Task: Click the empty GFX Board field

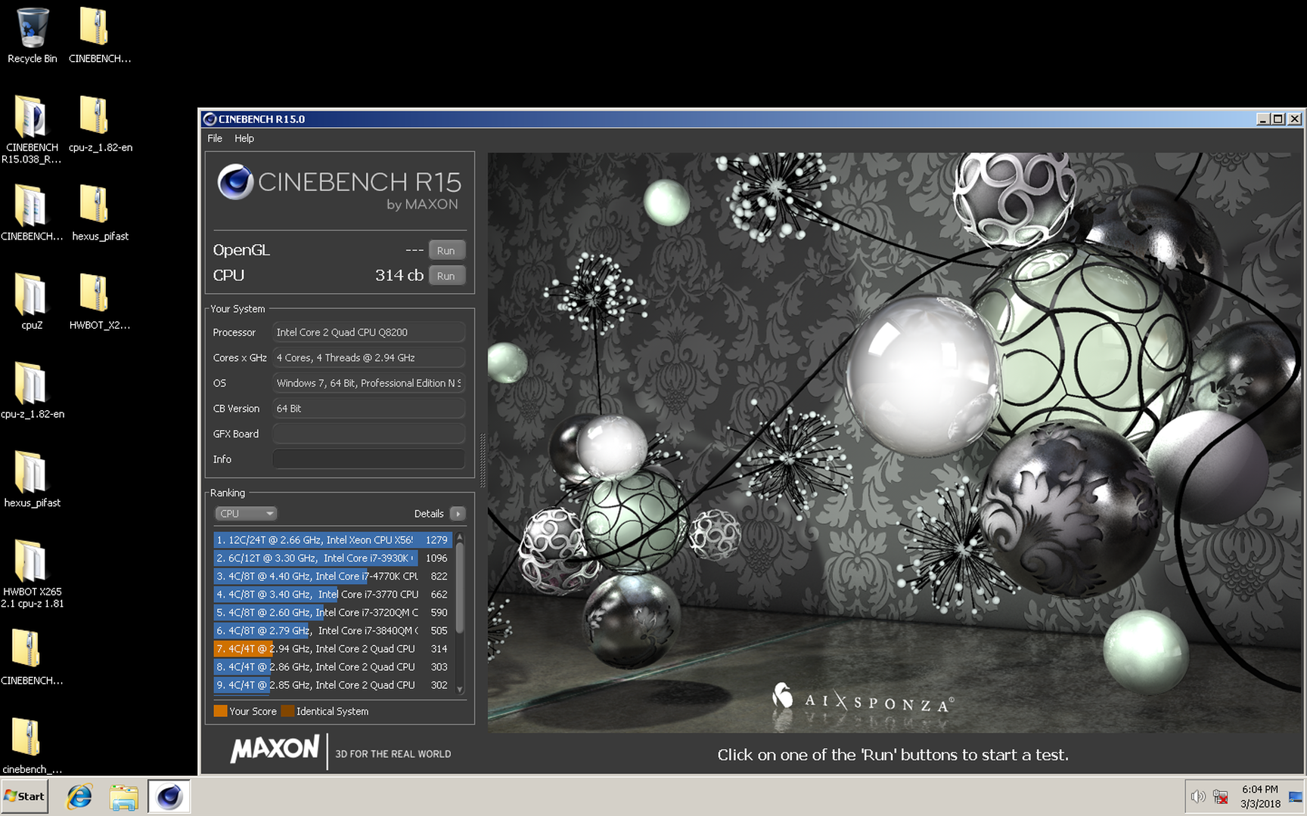Action: click(x=368, y=434)
